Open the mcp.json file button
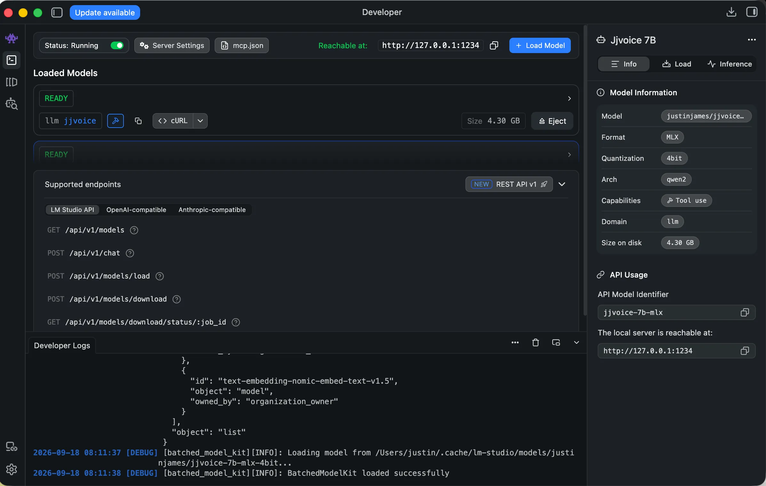The width and height of the screenshot is (766, 486). point(242,45)
